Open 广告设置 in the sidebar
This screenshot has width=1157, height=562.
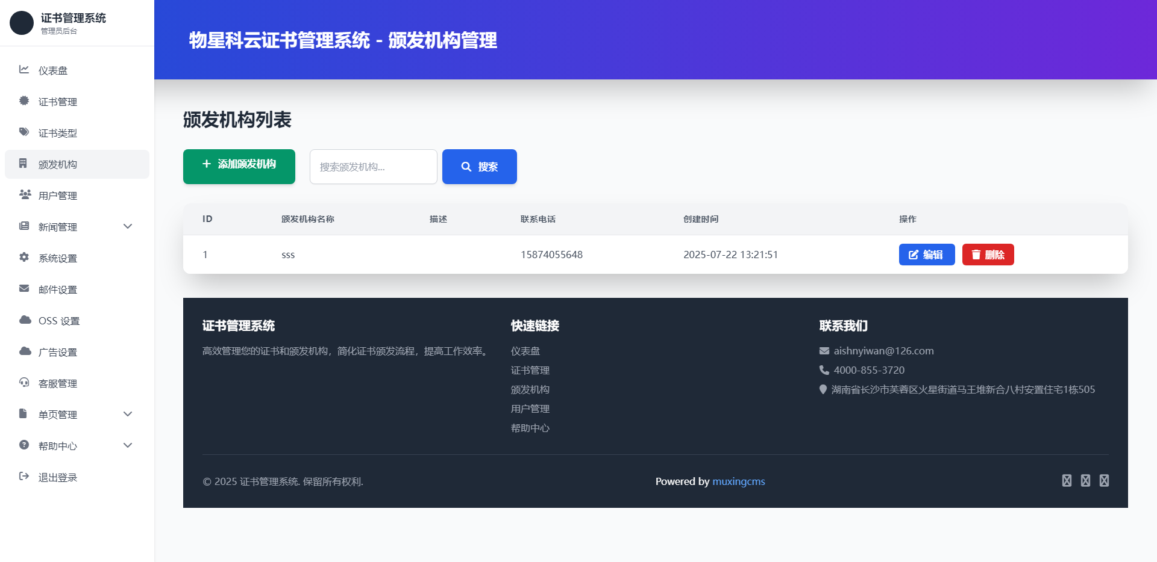coord(77,352)
